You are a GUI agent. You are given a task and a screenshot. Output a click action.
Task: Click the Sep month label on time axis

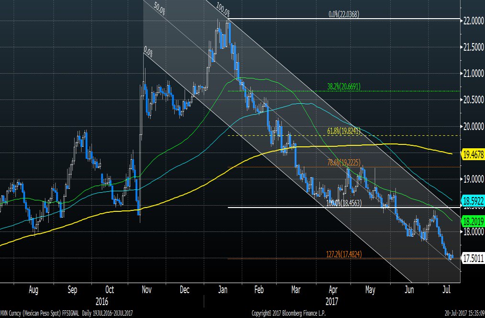[x=72, y=290]
